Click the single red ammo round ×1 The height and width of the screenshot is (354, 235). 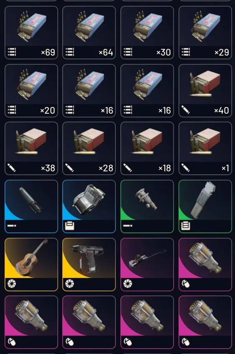[x=205, y=148]
